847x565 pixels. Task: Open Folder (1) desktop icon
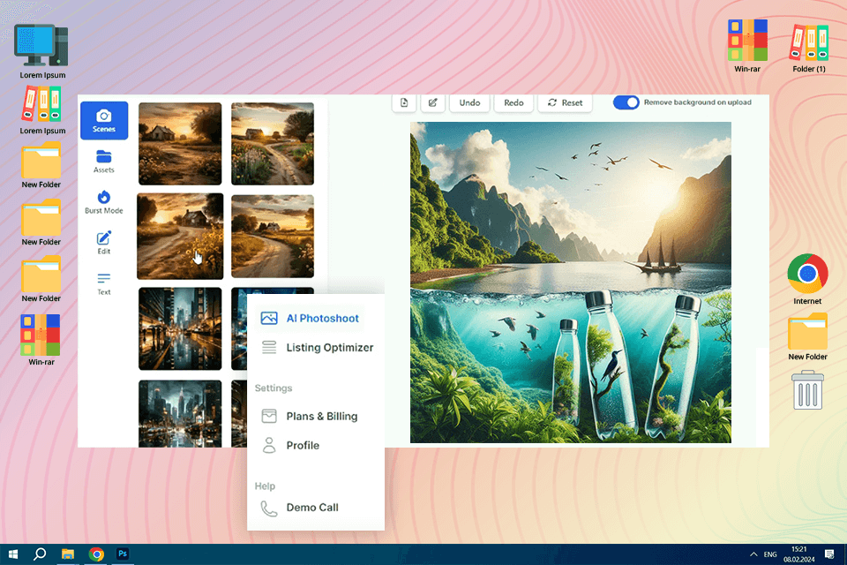point(809,49)
